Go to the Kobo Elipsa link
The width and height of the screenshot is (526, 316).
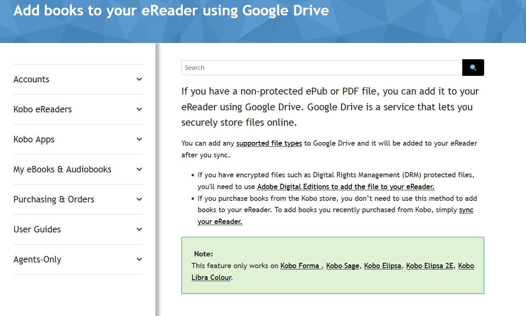(382, 266)
